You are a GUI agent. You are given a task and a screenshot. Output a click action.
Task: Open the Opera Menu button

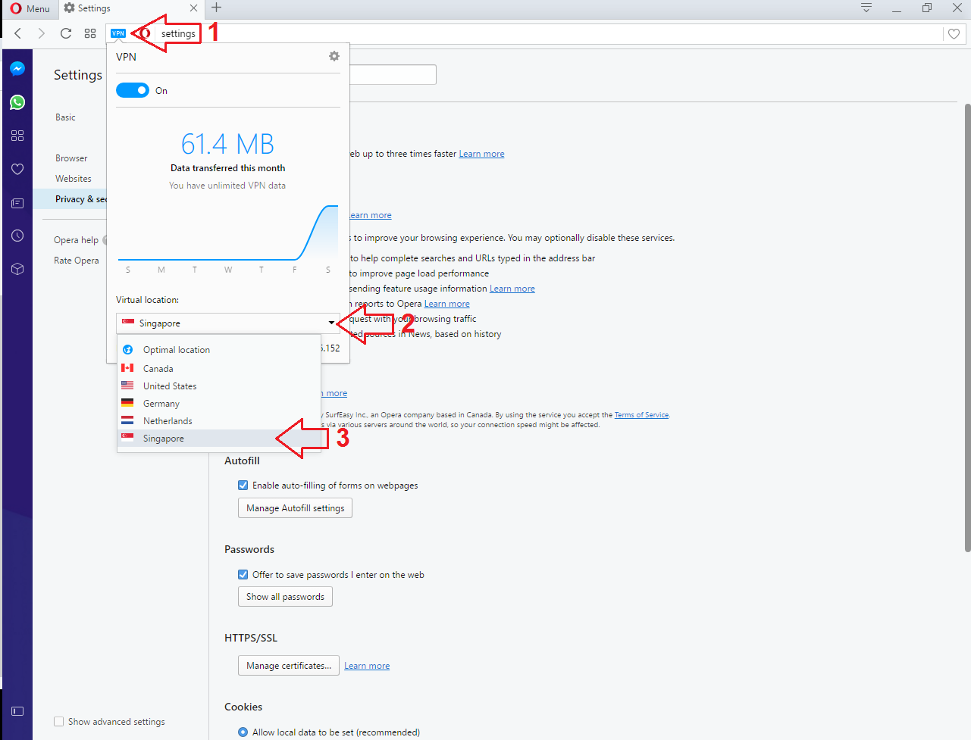pyautogui.click(x=30, y=8)
